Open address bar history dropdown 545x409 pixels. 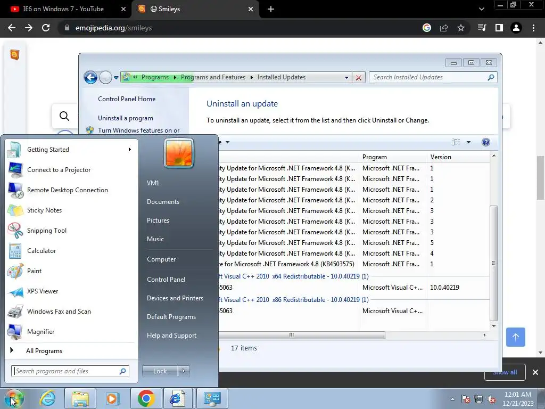tap(346, 78)
